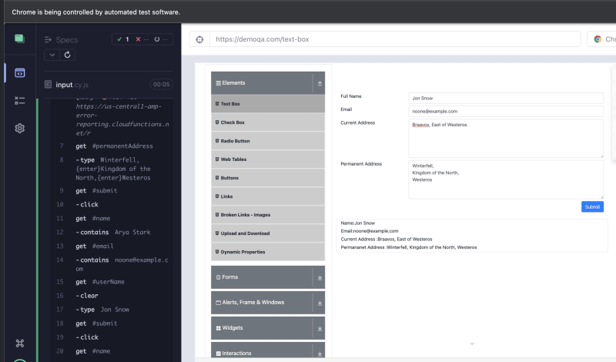The height and width of the screenshot is (362, 616).
Task: Open the Buttons menu item
Action: 268,178
